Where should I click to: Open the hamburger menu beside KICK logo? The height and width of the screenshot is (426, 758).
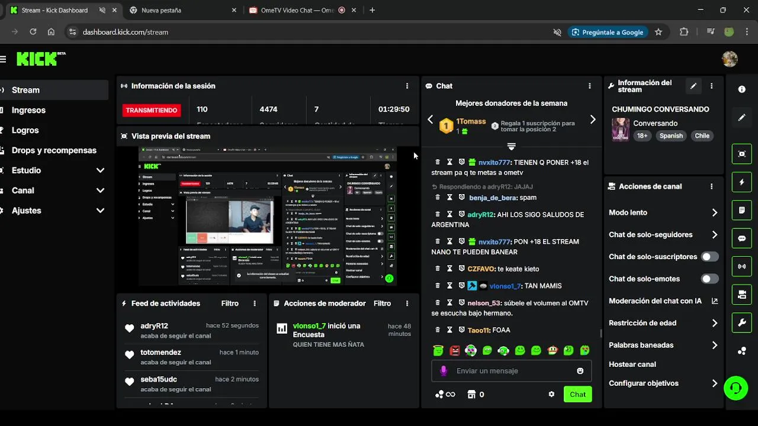(3, 59)
